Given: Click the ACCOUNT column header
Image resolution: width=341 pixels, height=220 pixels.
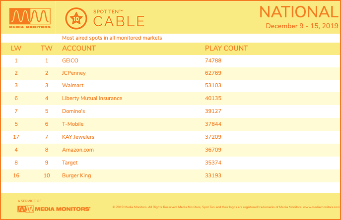Looking at the screenshot, I should pyautogui.click(x=79, y=48).
